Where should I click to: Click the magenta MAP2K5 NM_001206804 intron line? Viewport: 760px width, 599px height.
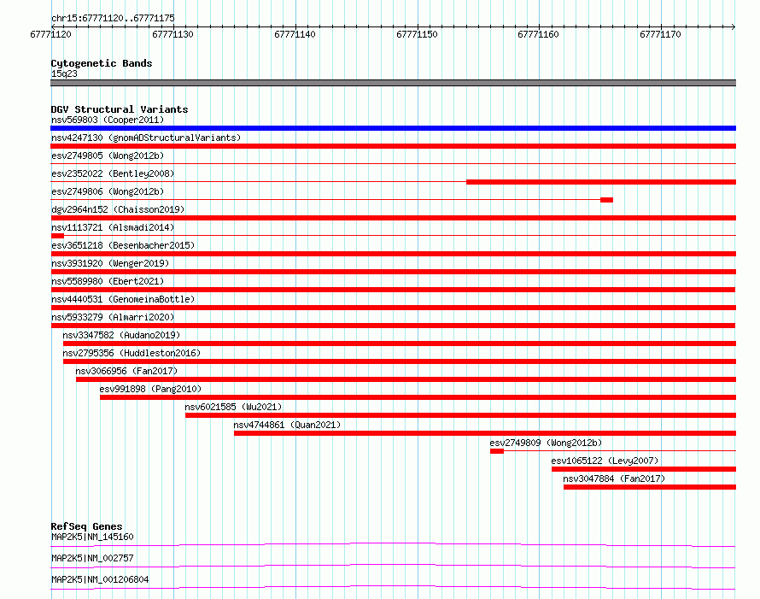coord(393,586)
